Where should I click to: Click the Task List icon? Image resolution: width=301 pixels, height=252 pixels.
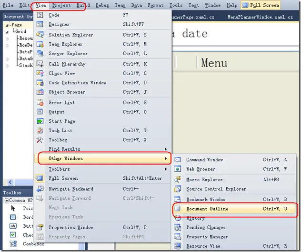40,130
